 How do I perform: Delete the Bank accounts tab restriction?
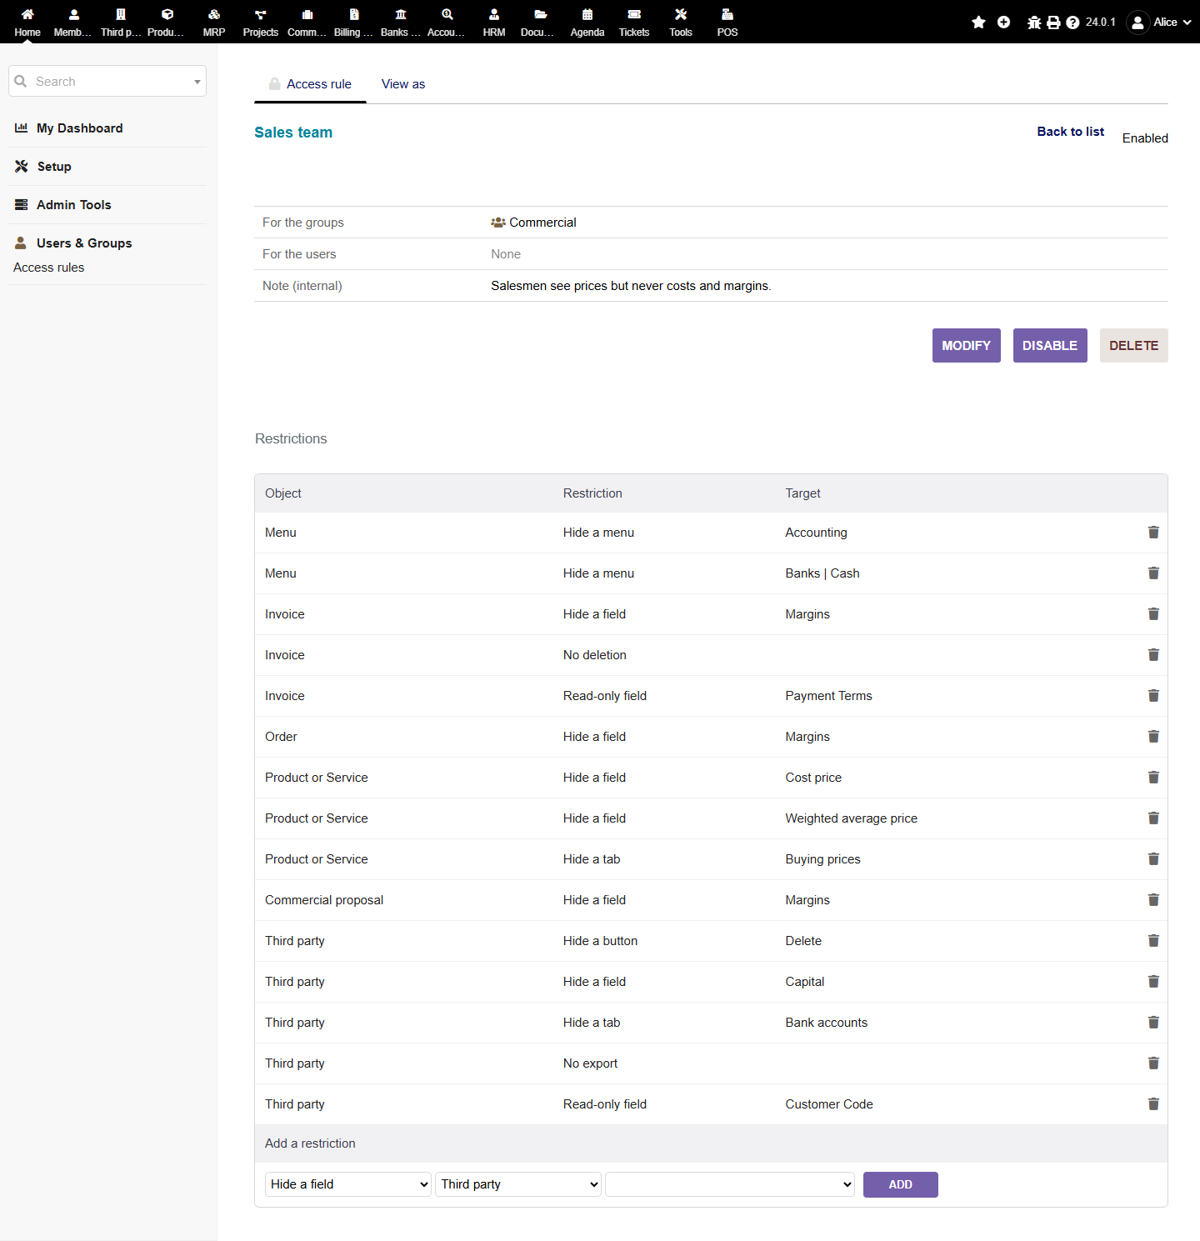(1153, 1023)
